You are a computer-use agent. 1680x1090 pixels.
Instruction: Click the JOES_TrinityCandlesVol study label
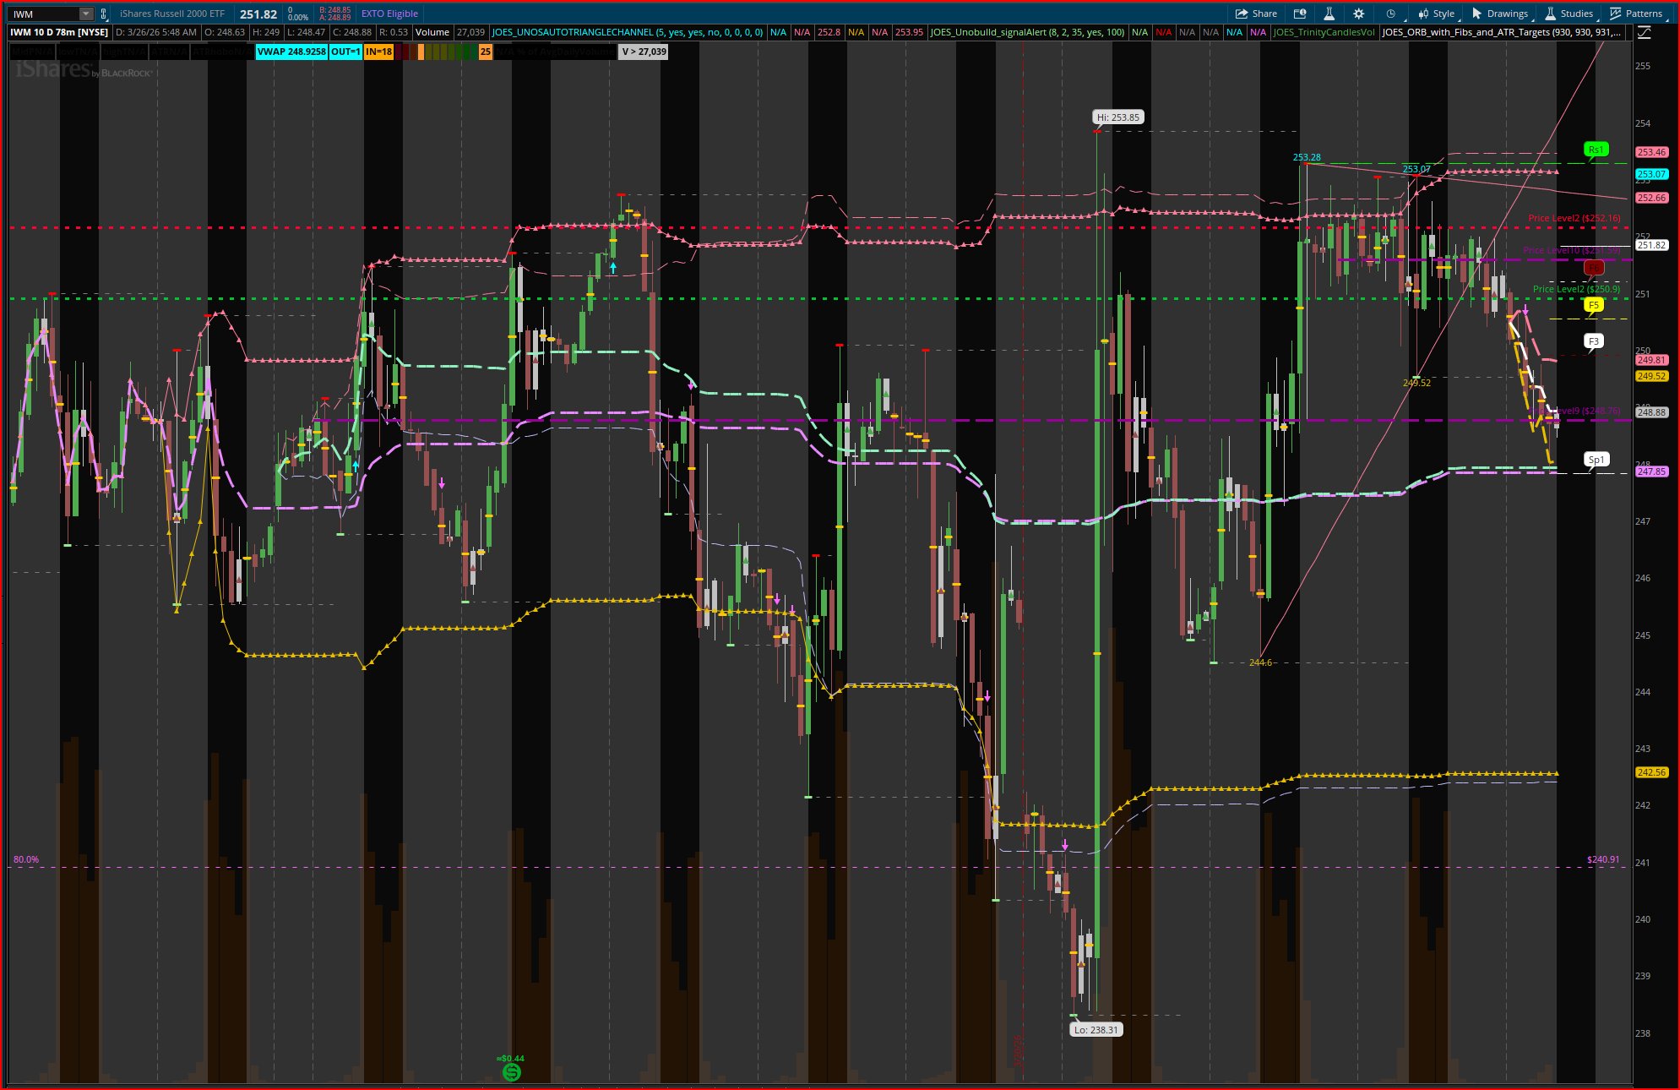click(x=1324, y=32)
